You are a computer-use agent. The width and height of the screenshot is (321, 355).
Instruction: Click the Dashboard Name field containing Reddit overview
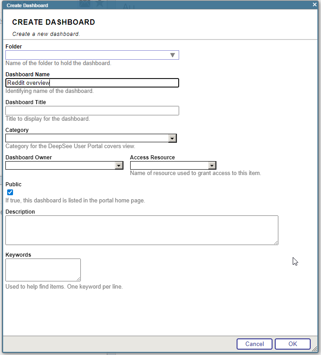(92, 83)
